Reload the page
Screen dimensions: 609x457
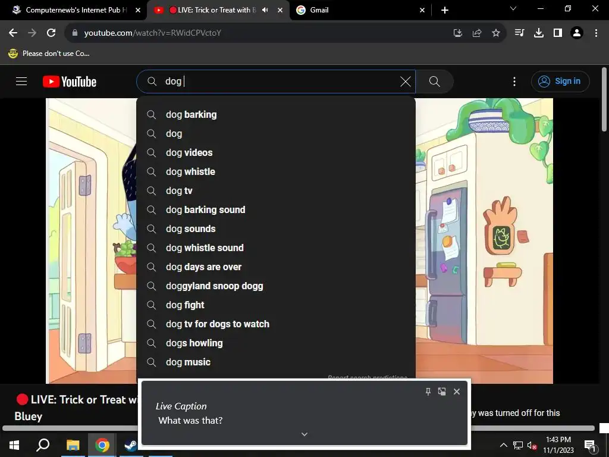pyautogui.click(x=51, y=33)
